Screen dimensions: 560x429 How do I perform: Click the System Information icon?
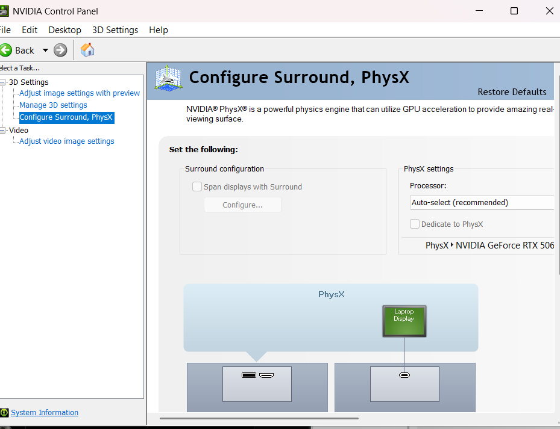click(x=4, y=413)
